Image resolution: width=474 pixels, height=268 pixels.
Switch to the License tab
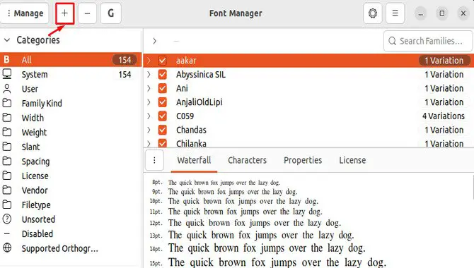click(352, 160)
